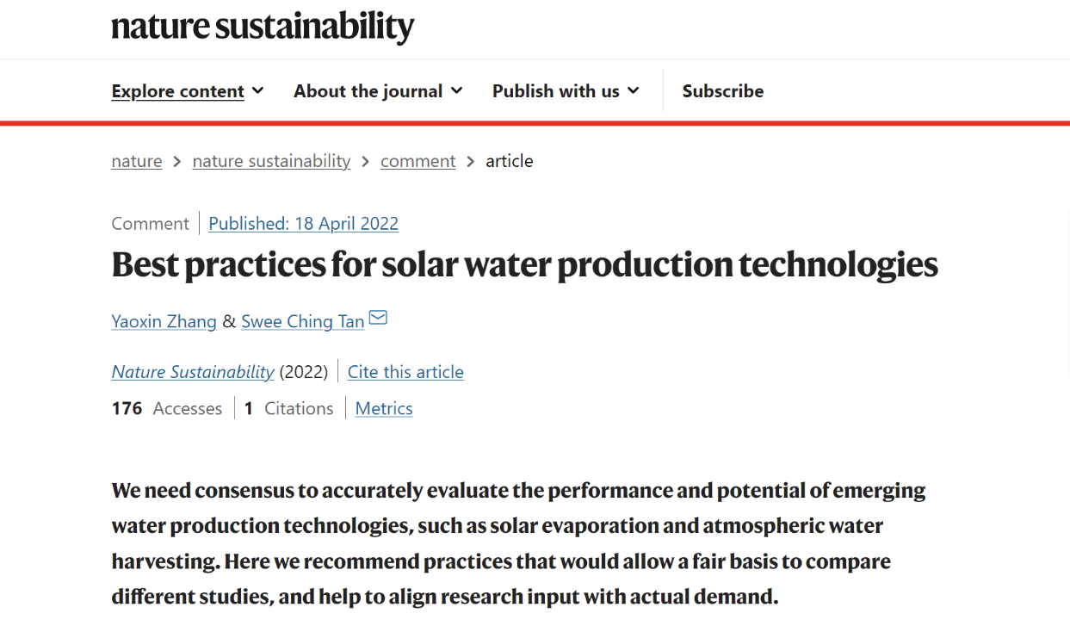
Task: Open author Yaoxin Zhang's profile
Action: 164,321
